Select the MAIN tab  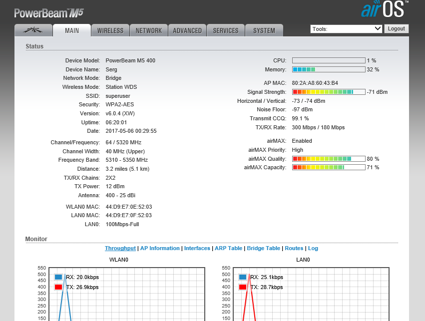[72, 30]
